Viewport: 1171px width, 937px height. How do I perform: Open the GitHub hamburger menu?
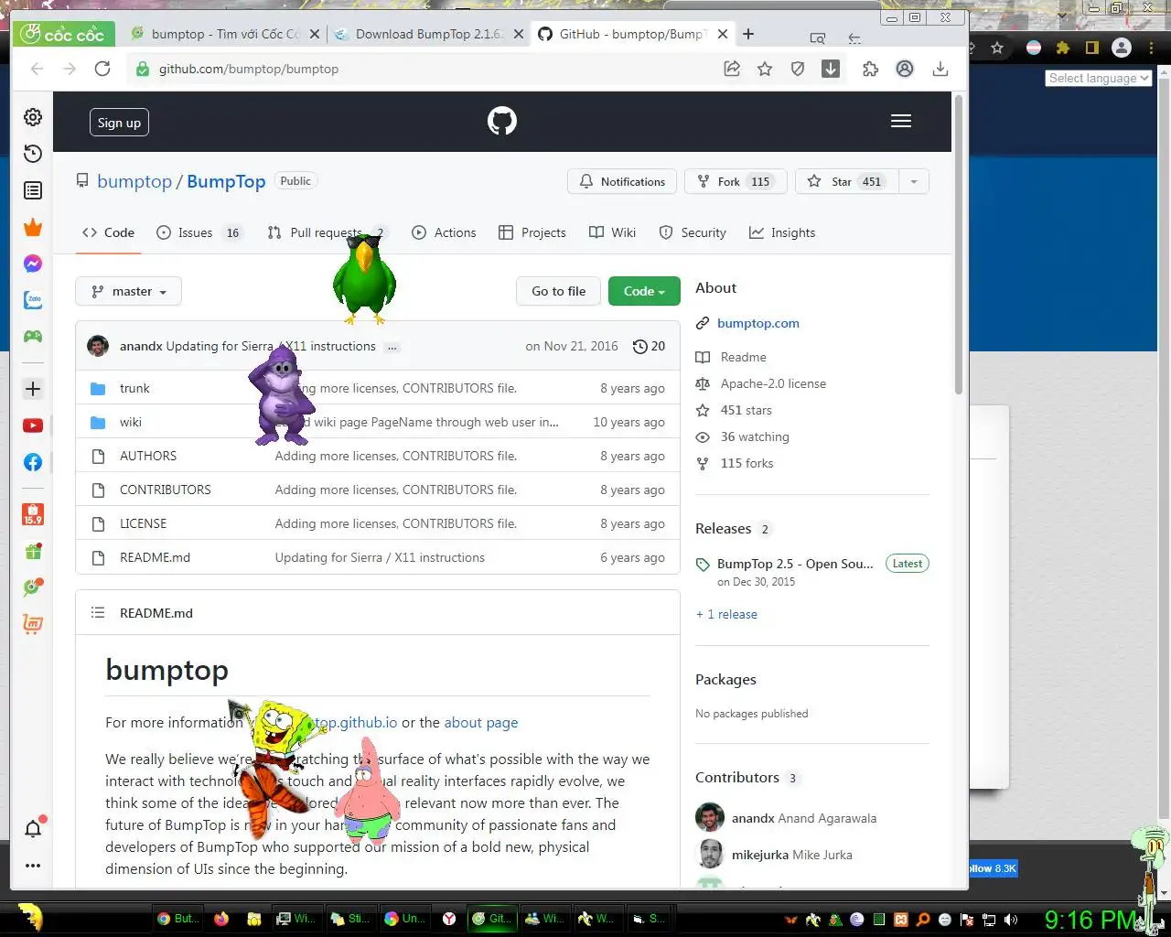901,121
